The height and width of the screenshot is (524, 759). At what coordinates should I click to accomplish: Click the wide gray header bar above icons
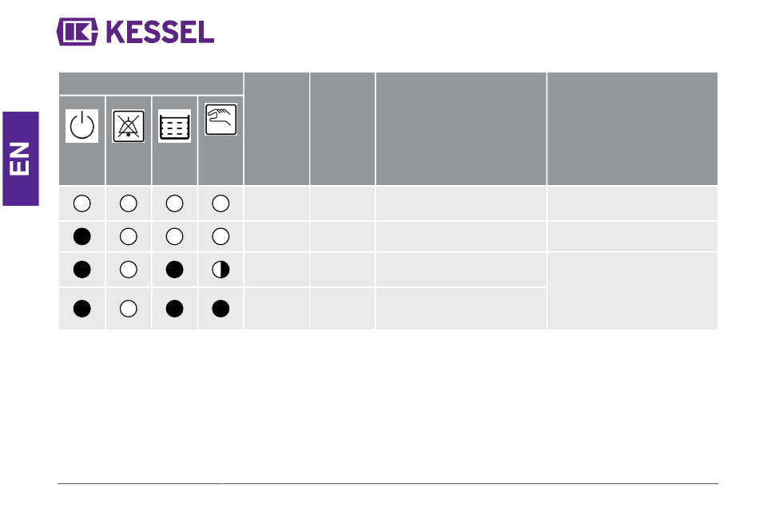pyautogui.click(x=151, y=84)
